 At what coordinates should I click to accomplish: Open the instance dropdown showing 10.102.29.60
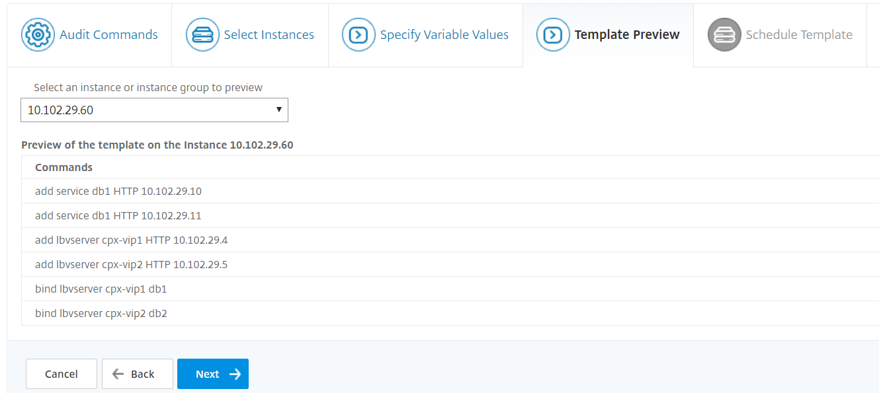[x=154, y=110]
